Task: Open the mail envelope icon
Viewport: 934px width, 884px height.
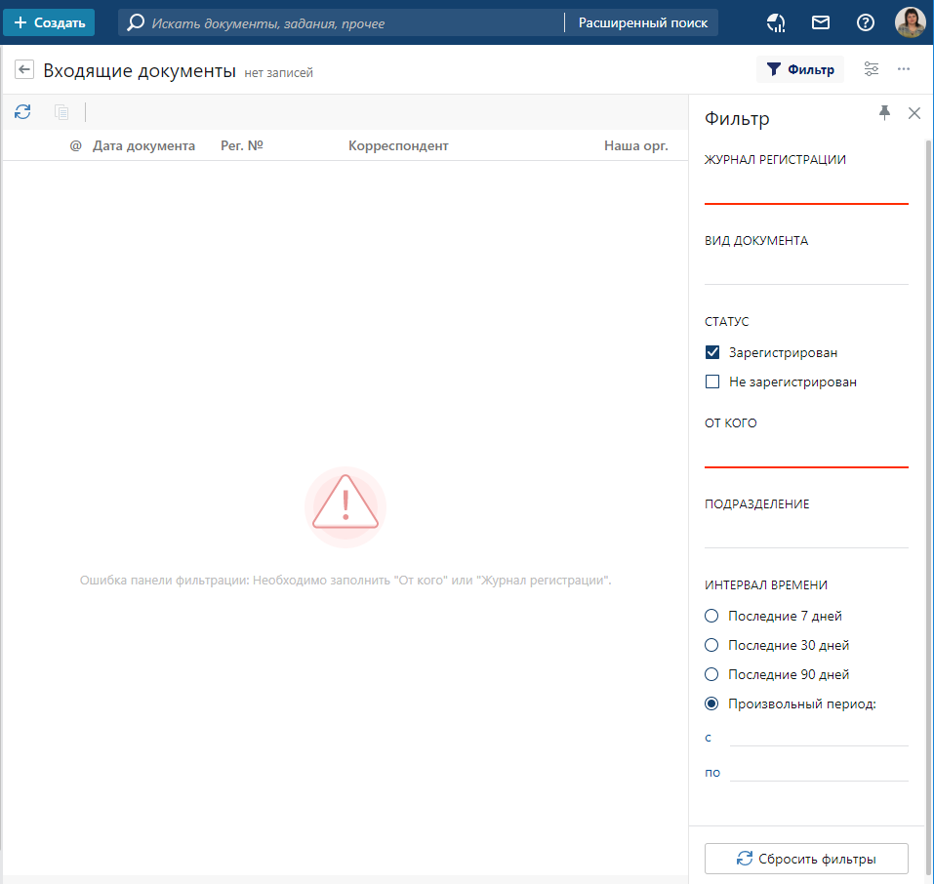Action: point(821,22)
